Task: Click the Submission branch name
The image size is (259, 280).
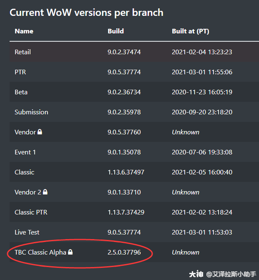Action: click(x=31, y=112)
